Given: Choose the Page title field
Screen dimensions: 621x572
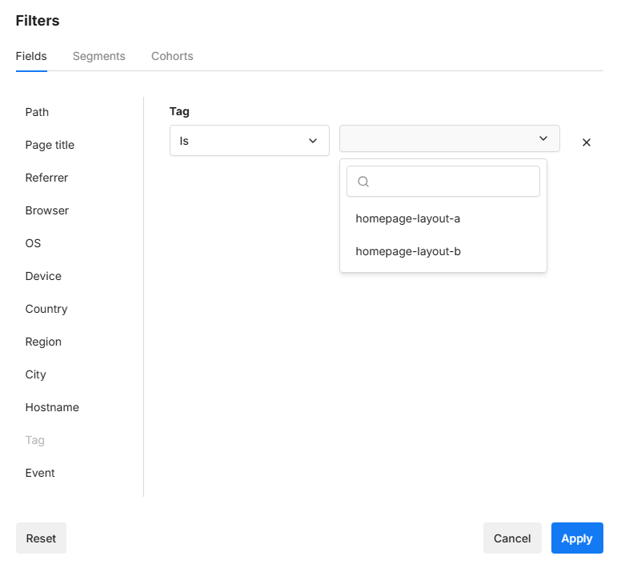Looking at the screenshot, I should [50, 145].
